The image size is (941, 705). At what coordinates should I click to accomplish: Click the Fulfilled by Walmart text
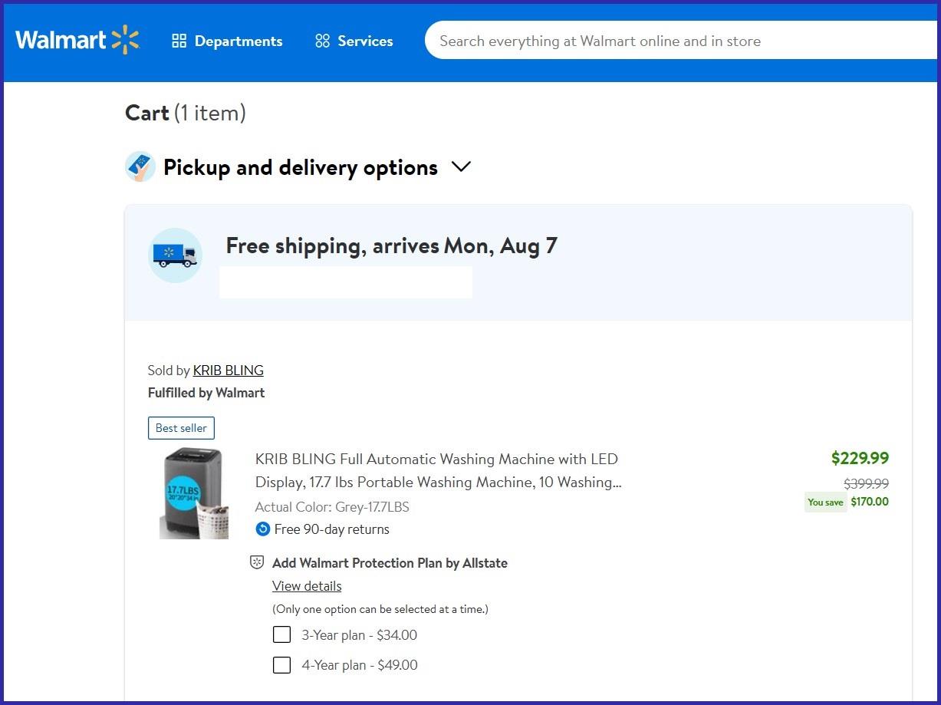[206, 393]
